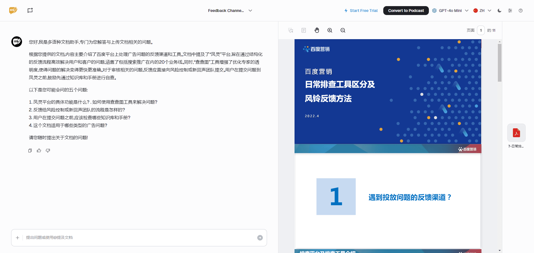This screenshot has width=534, height=253.
Task: Open the GPT-4o Mini model dropdown
Action: pos(450,11)
